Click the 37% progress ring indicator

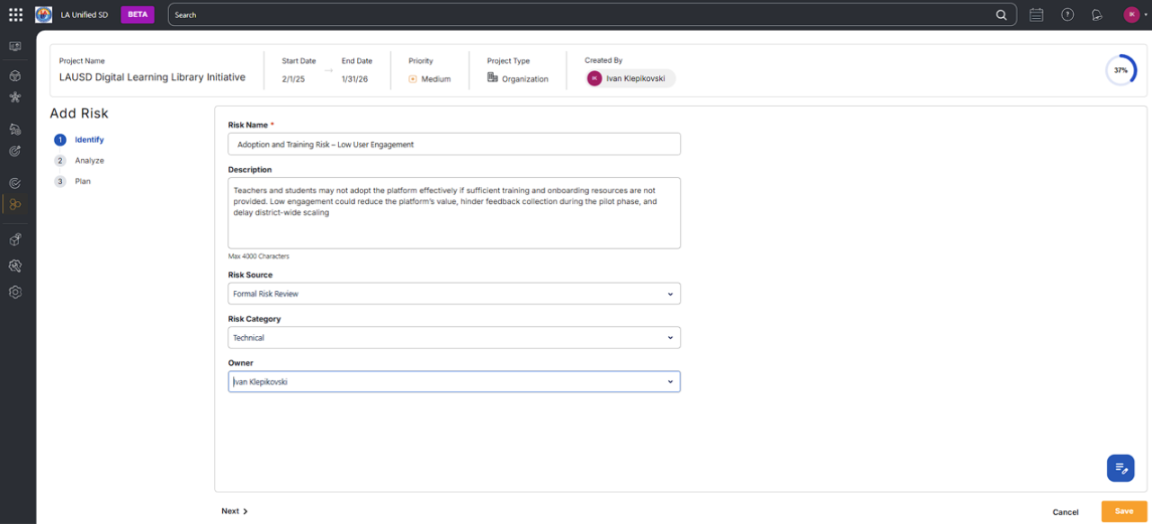point(1121,68)
